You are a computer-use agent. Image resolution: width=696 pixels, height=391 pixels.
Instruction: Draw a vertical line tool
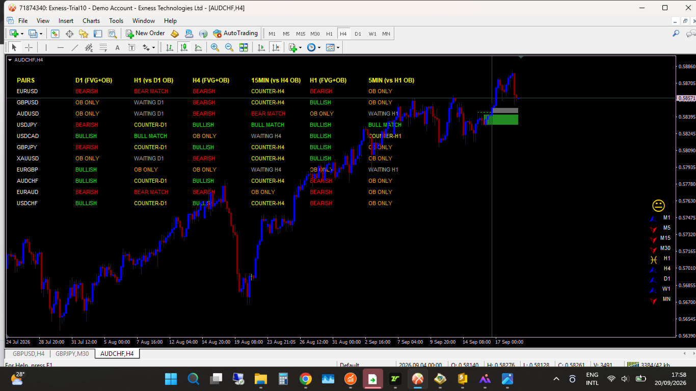click(46, 47)
